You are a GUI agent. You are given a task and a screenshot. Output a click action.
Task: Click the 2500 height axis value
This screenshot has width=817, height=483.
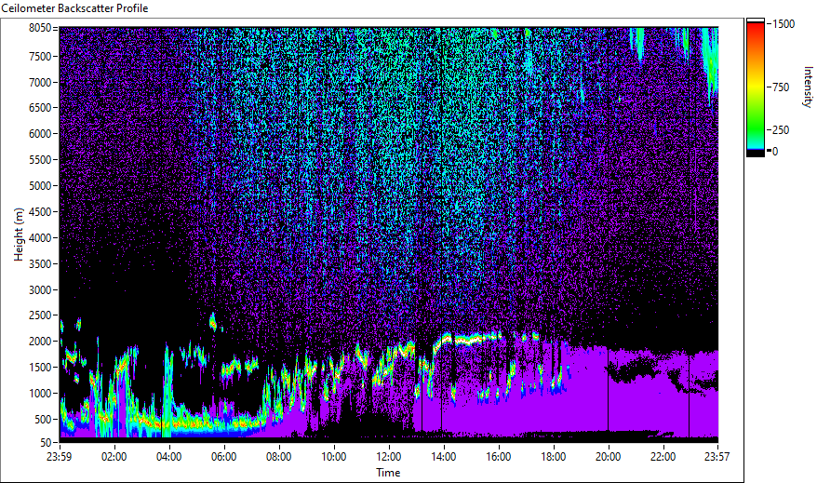[40, 315]
